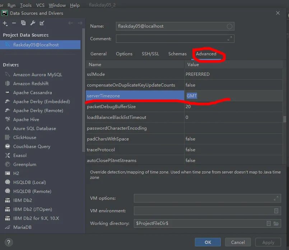Click the VM options input field

pyautogui.click(x=208, y=198)
